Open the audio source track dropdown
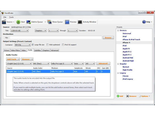This screenshot has width=155, height=116. click(19, 63)
